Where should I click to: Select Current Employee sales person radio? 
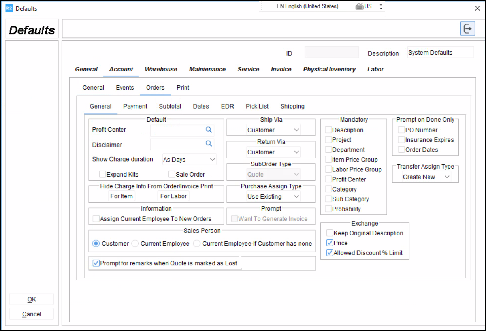pyautogui.click(x=135, y=244)
